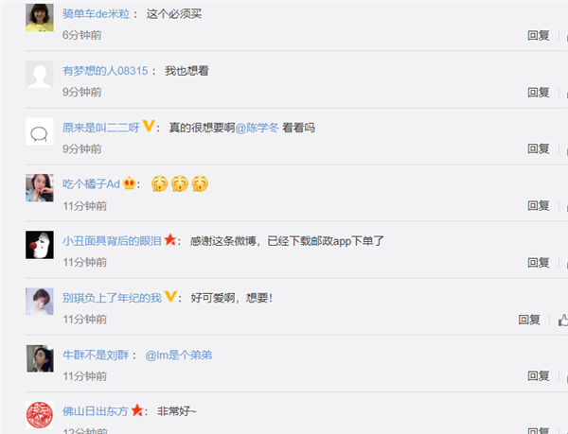568x434 pixels.
Task: Click the yellow V badge next to 别琪负上了年纪的我
Action: (x=170, y=296)
